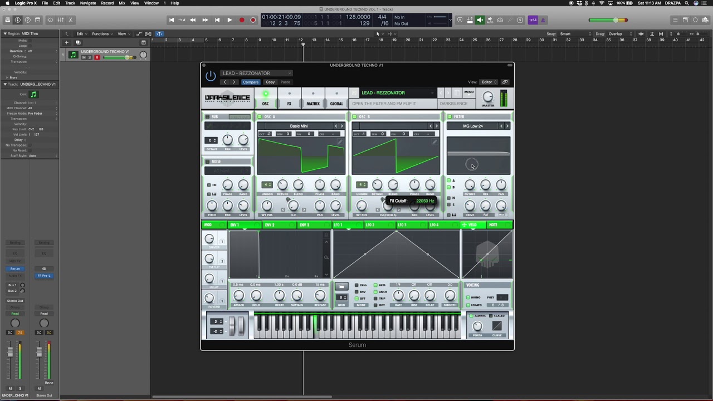Enable the SUB oscillator checkbox
Viewport: 713px width, 401px height.
coord(207,116)
